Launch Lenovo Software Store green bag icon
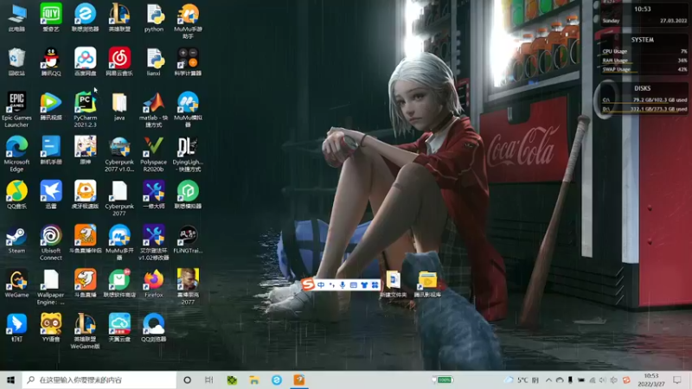This screenshot has height=389, width=692. click(x=119, y=284)
